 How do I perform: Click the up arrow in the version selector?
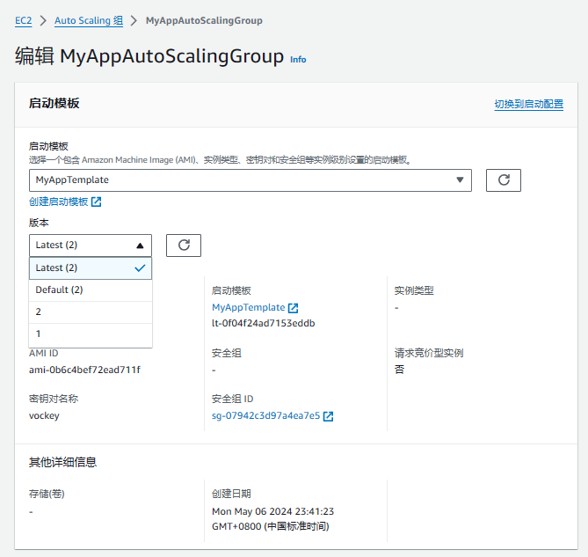[140, 246]
